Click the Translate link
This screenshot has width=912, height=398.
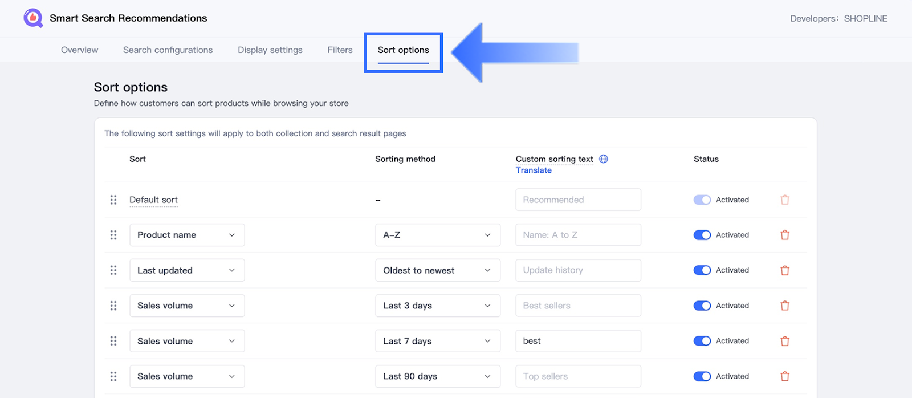tap(534, 170)
